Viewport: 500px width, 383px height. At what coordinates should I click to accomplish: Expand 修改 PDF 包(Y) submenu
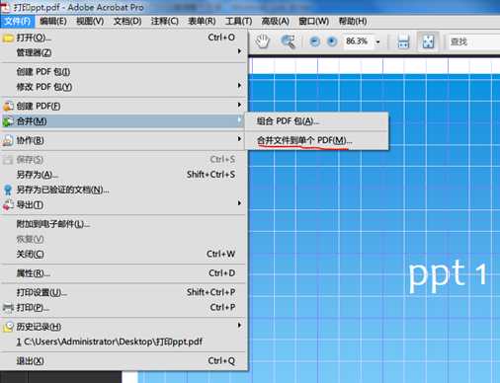(124, 87)
